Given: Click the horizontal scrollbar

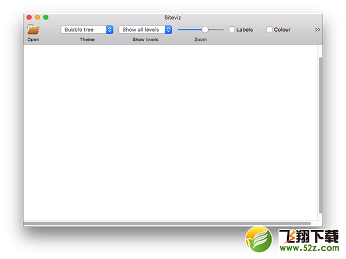Looking at the screenshot, I should (167, 223).
